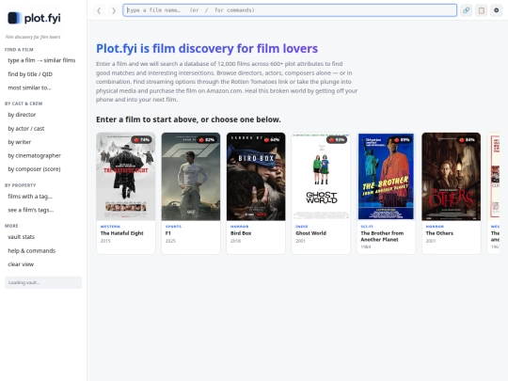Browse by writer
This screenshot has height=381, width=508.
point(20,142)
